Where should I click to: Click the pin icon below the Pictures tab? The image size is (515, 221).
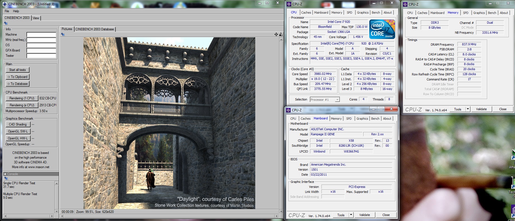click(x=63, y=35)
